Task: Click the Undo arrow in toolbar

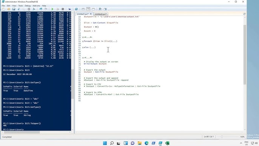Action: (41, 9)
